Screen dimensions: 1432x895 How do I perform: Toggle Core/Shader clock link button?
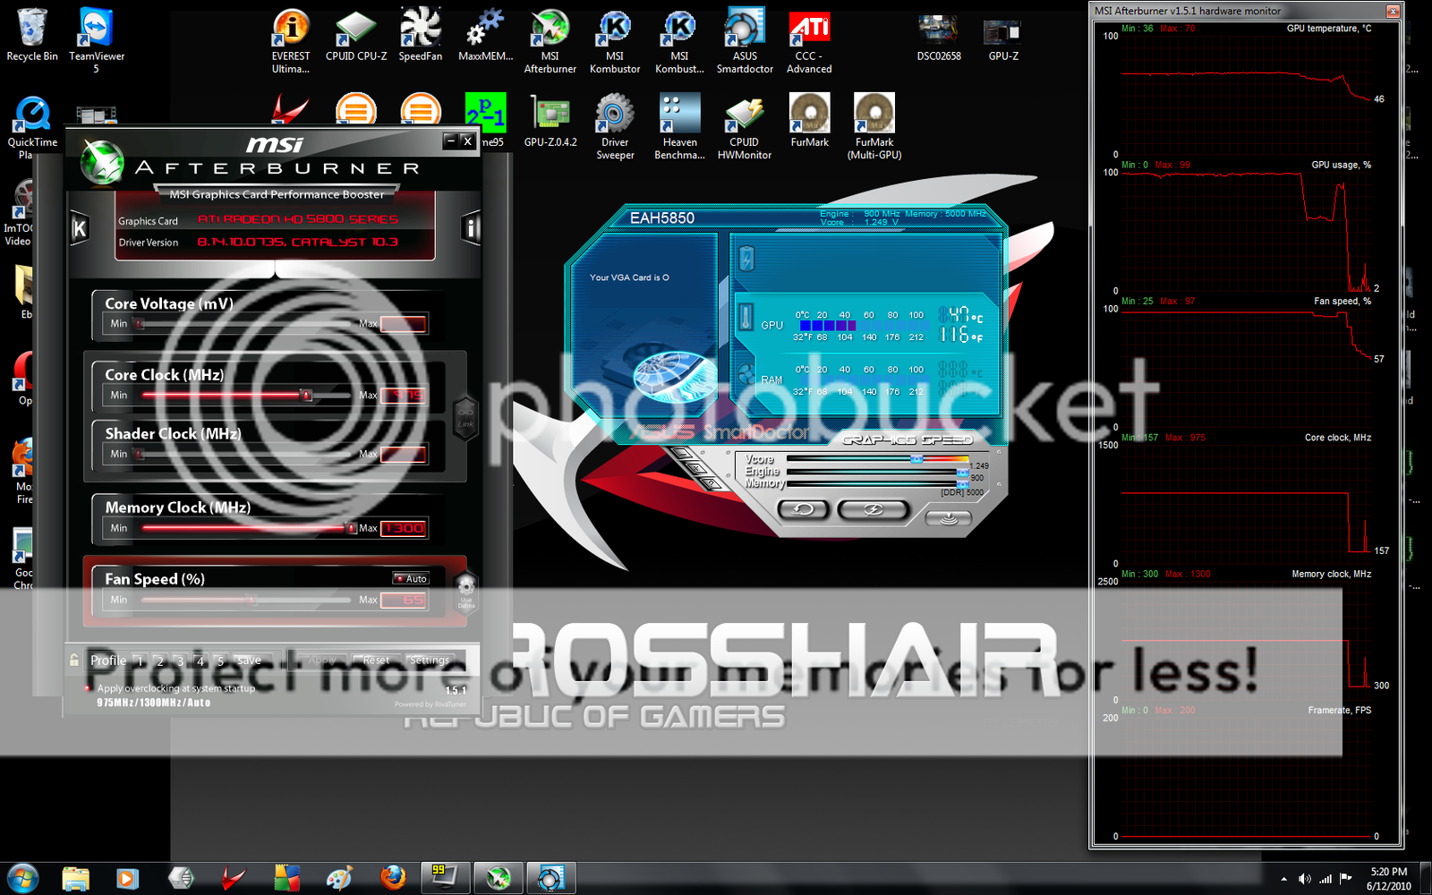pos(465,419)
